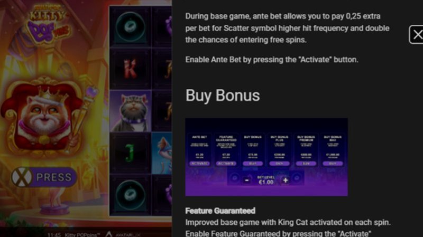This screenshot has width=423, height=237.
Task: Click the Buy Bonus section heading
Action: tap(223, 96)
